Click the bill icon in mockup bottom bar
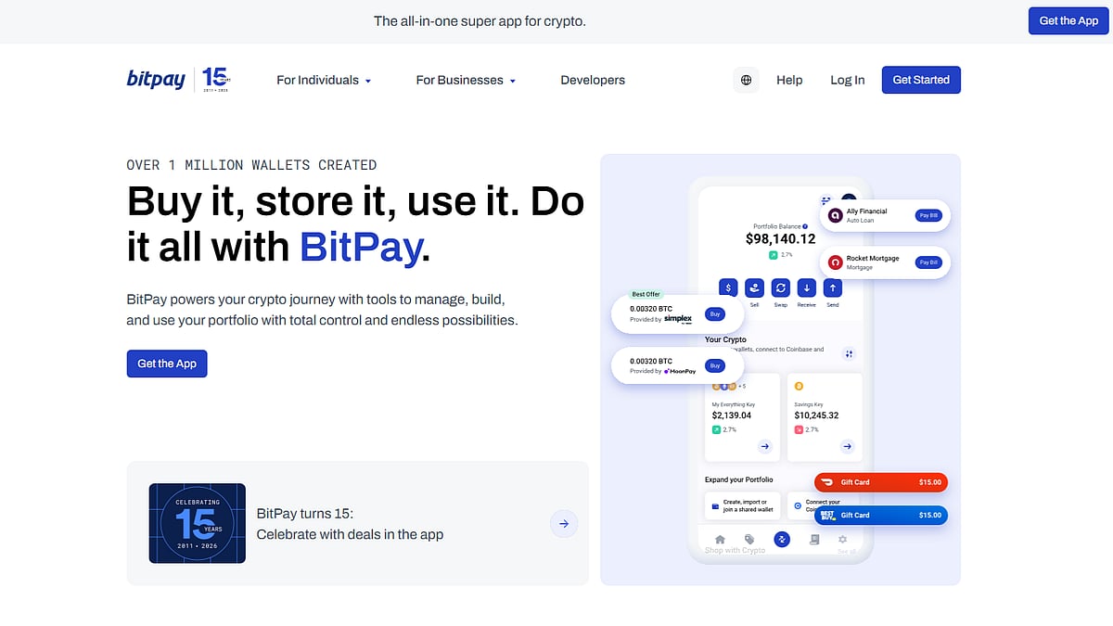This screenshot has width=1113, height=626. point(814,539)
